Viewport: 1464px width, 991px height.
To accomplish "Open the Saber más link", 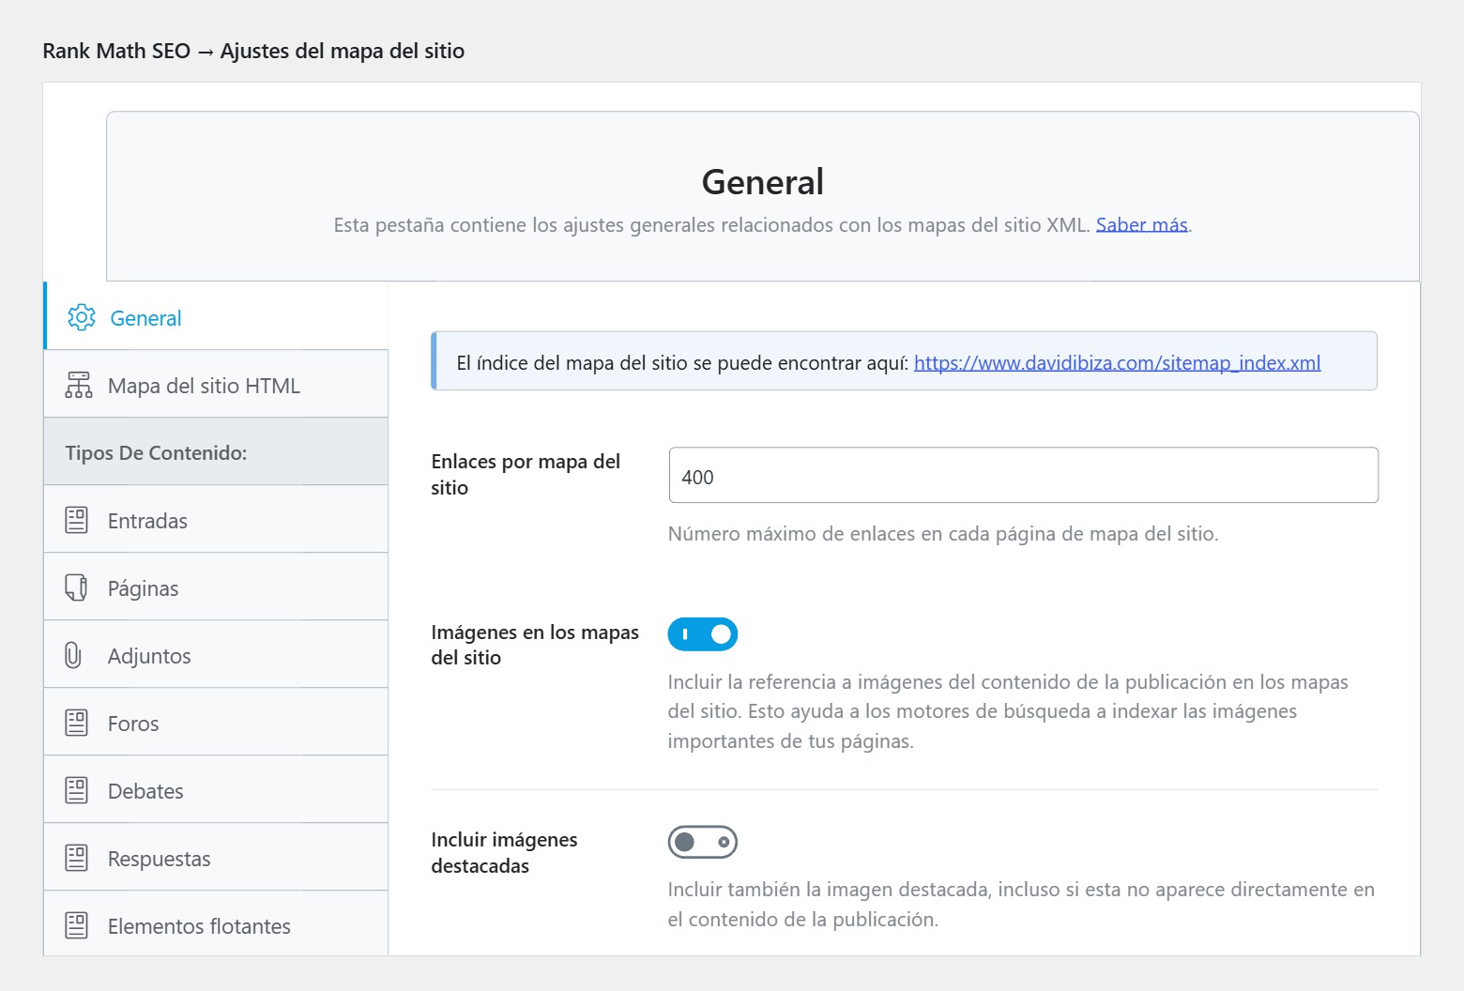I will tap(1142, 225).
